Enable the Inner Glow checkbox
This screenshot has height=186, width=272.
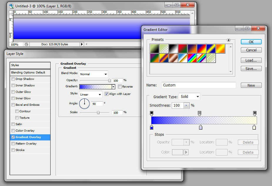(x=13, y=98)
